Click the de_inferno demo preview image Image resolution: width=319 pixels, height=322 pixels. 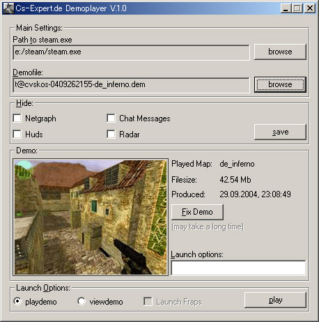click(91, 217)
